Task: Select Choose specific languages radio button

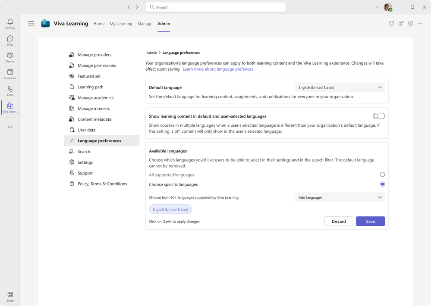Action: point(382,184)
